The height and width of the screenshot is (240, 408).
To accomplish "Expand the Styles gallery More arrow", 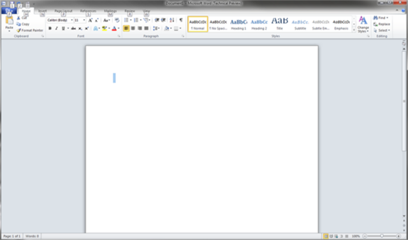I will coord(354,30).
